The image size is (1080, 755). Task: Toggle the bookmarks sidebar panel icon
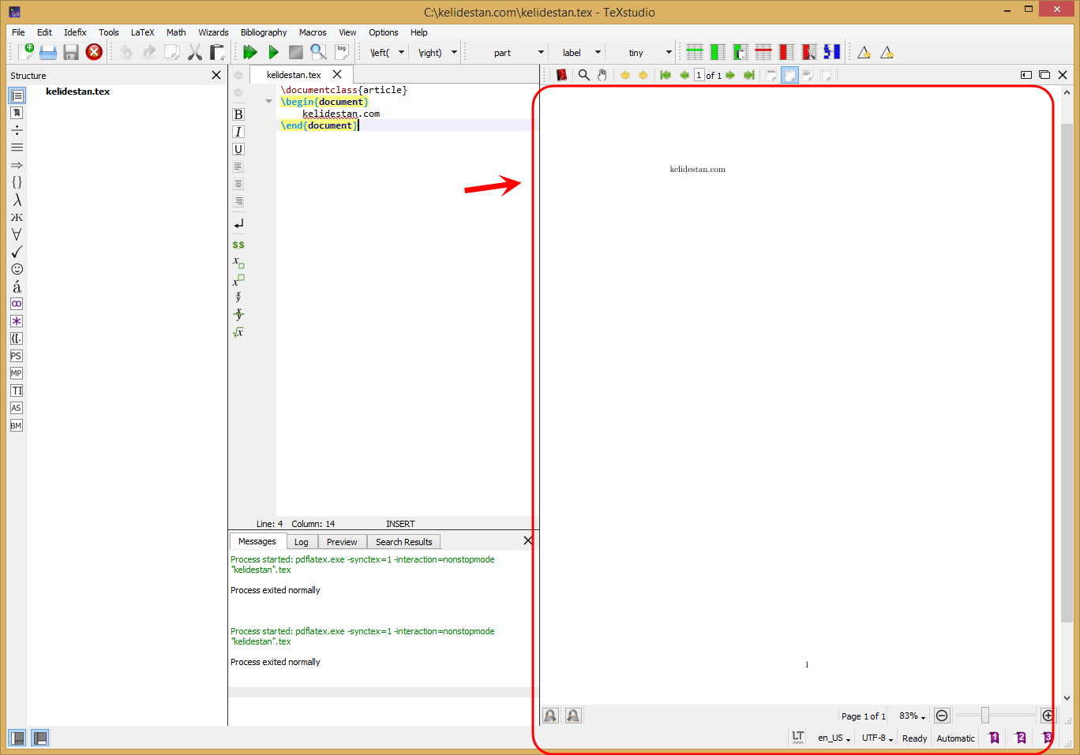pyautogui.click(x=17, y=113)
